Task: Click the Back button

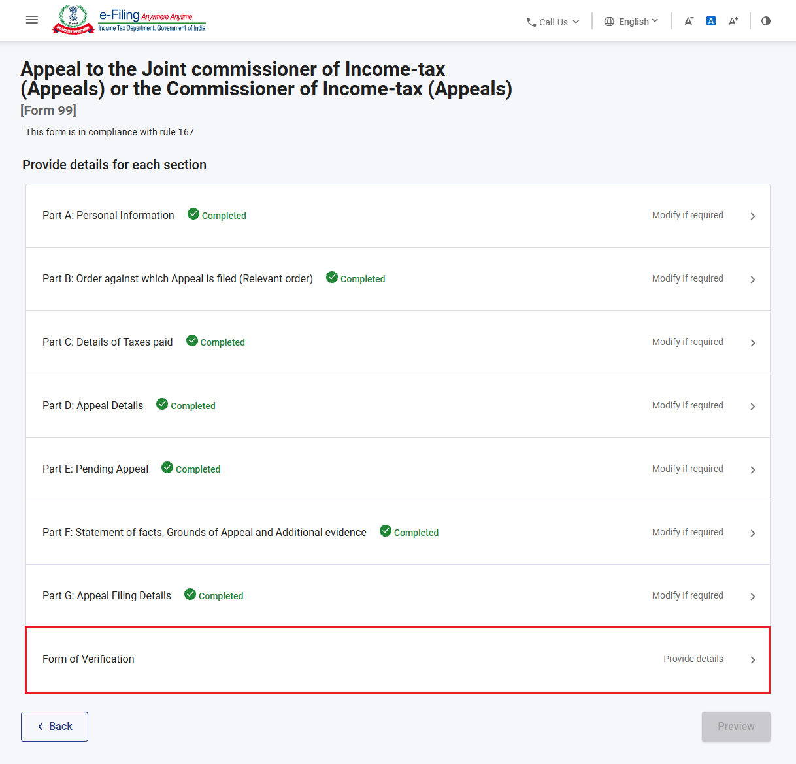Action: (x=54, y=727)
